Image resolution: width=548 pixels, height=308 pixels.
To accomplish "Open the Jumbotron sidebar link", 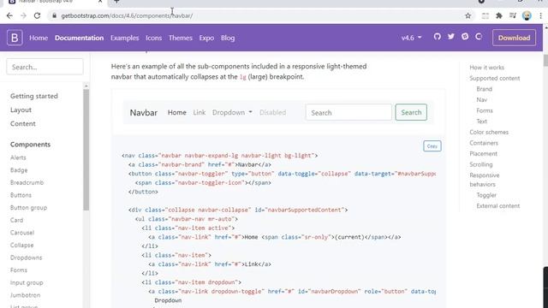I will [25, 295].
